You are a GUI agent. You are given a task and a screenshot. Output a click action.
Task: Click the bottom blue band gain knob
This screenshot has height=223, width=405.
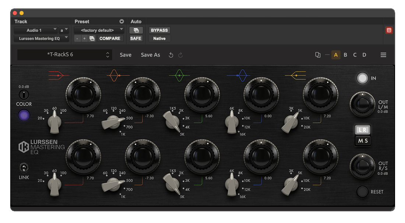[261, 157]
